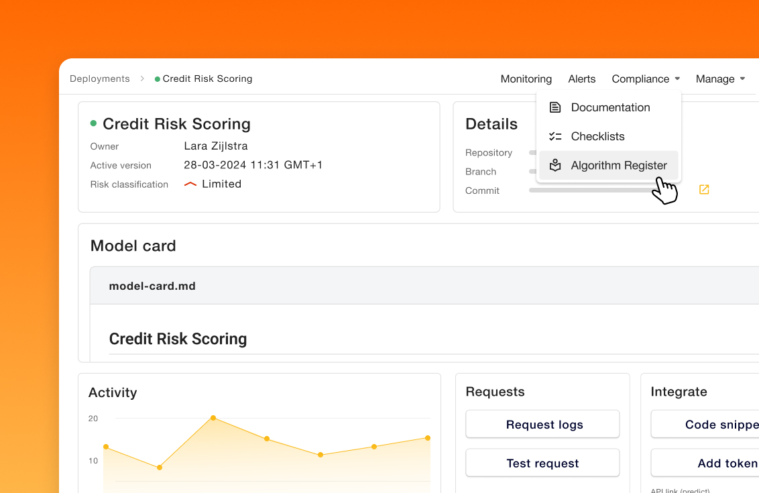The width and height of the screenshot is (759, 493).
Task: Select Checklists from the Compliance menu
Action: tap(608, 137)
